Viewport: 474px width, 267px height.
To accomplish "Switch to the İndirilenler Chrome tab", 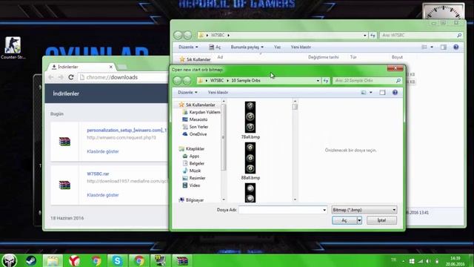I will click(81, 67).
